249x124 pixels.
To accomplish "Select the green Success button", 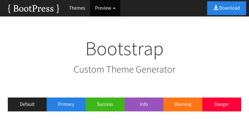I will click(x=105, y=104).
